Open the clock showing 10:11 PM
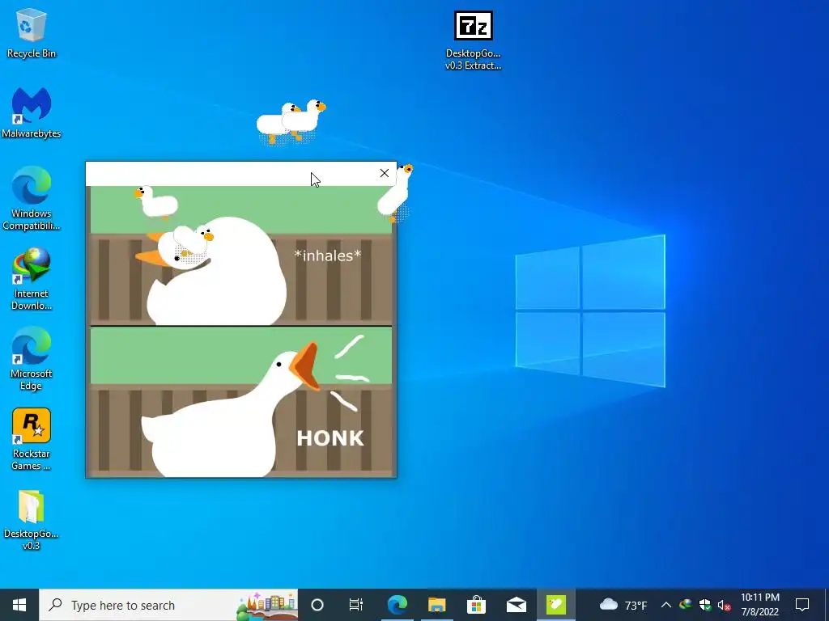The image size is (829, 621). pyautogui.click(x=760, y=605)
